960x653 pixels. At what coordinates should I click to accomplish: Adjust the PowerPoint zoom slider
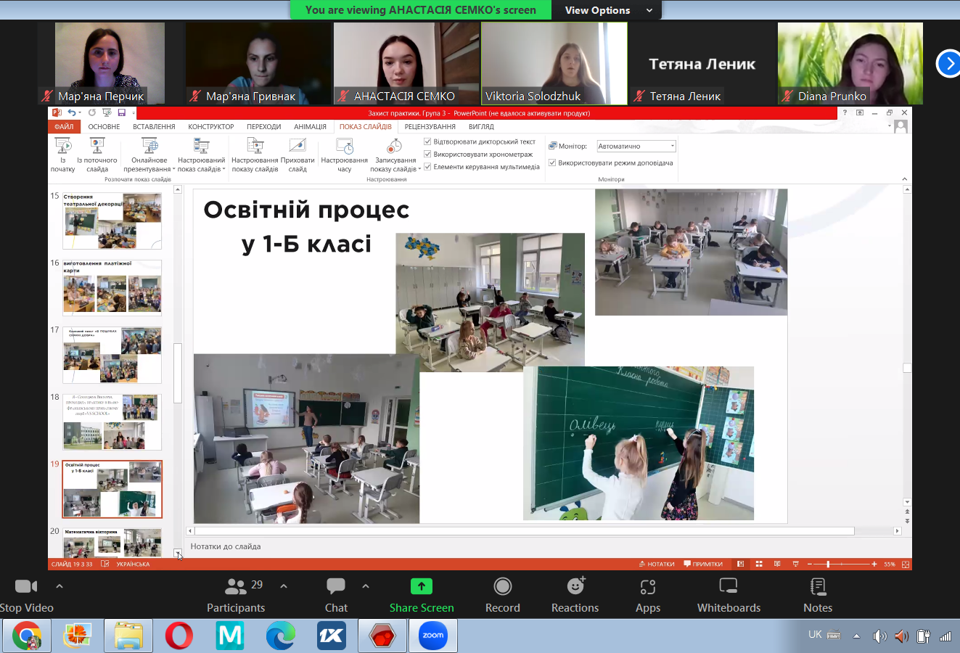(828, 564)
